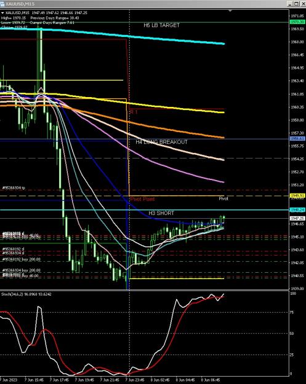Select the red R 1 label
Image resolution: width=306 pixels, height=384 pixels.
click(134, 112)
